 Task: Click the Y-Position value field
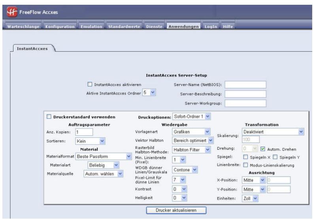click(x=279, y=189)
